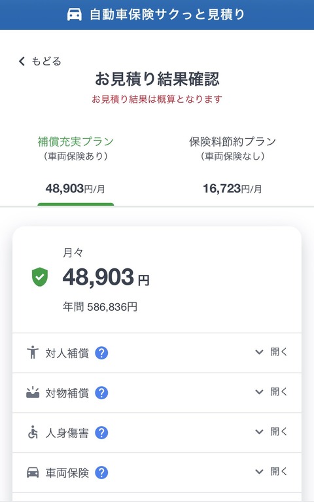Open help icon for 車両保険

point(101,473)
